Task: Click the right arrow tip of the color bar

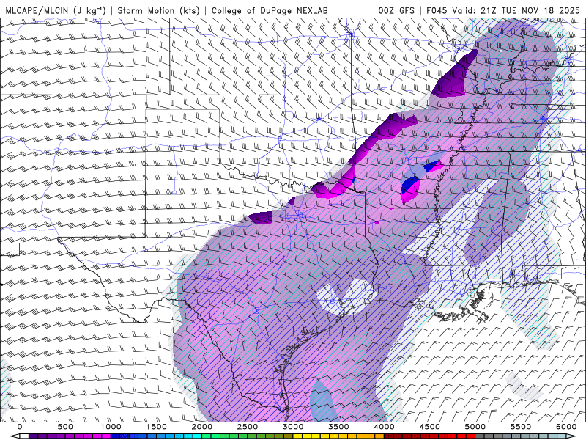Action: click(x=573, y=436)
